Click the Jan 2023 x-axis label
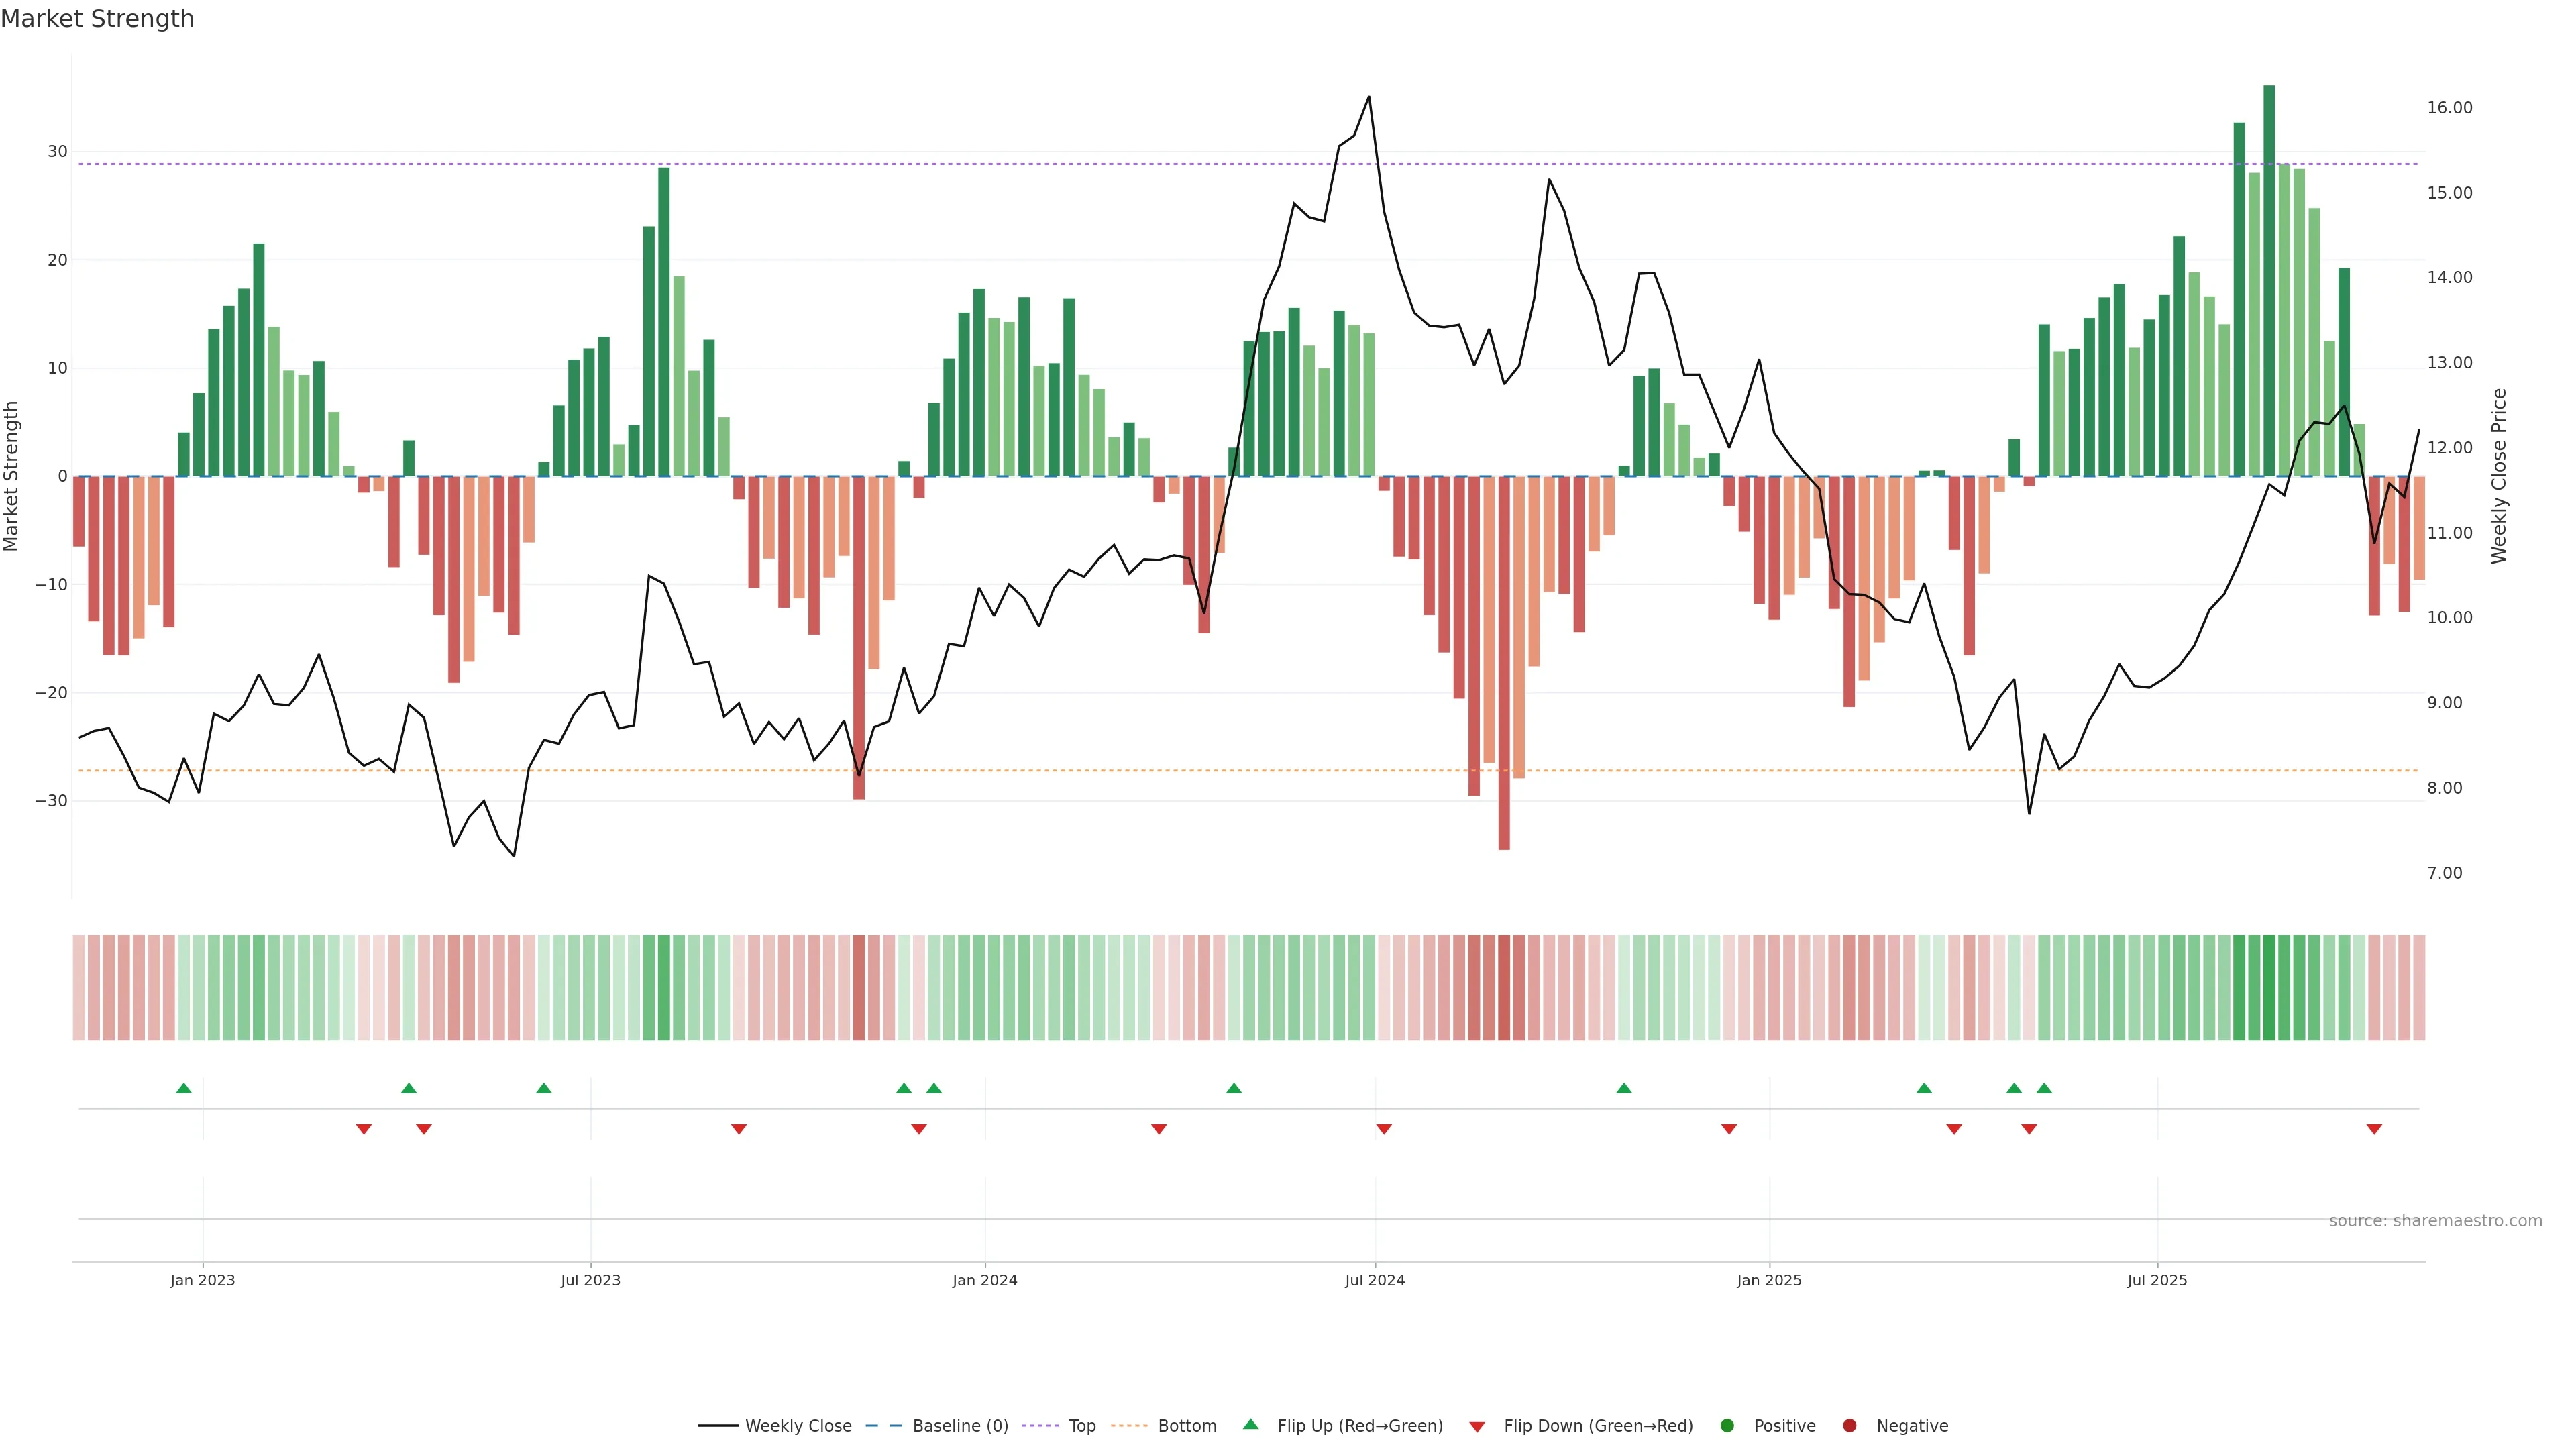This screenshot has width=2576, height=1449. pyautogui.click(x=203, y=1280)
